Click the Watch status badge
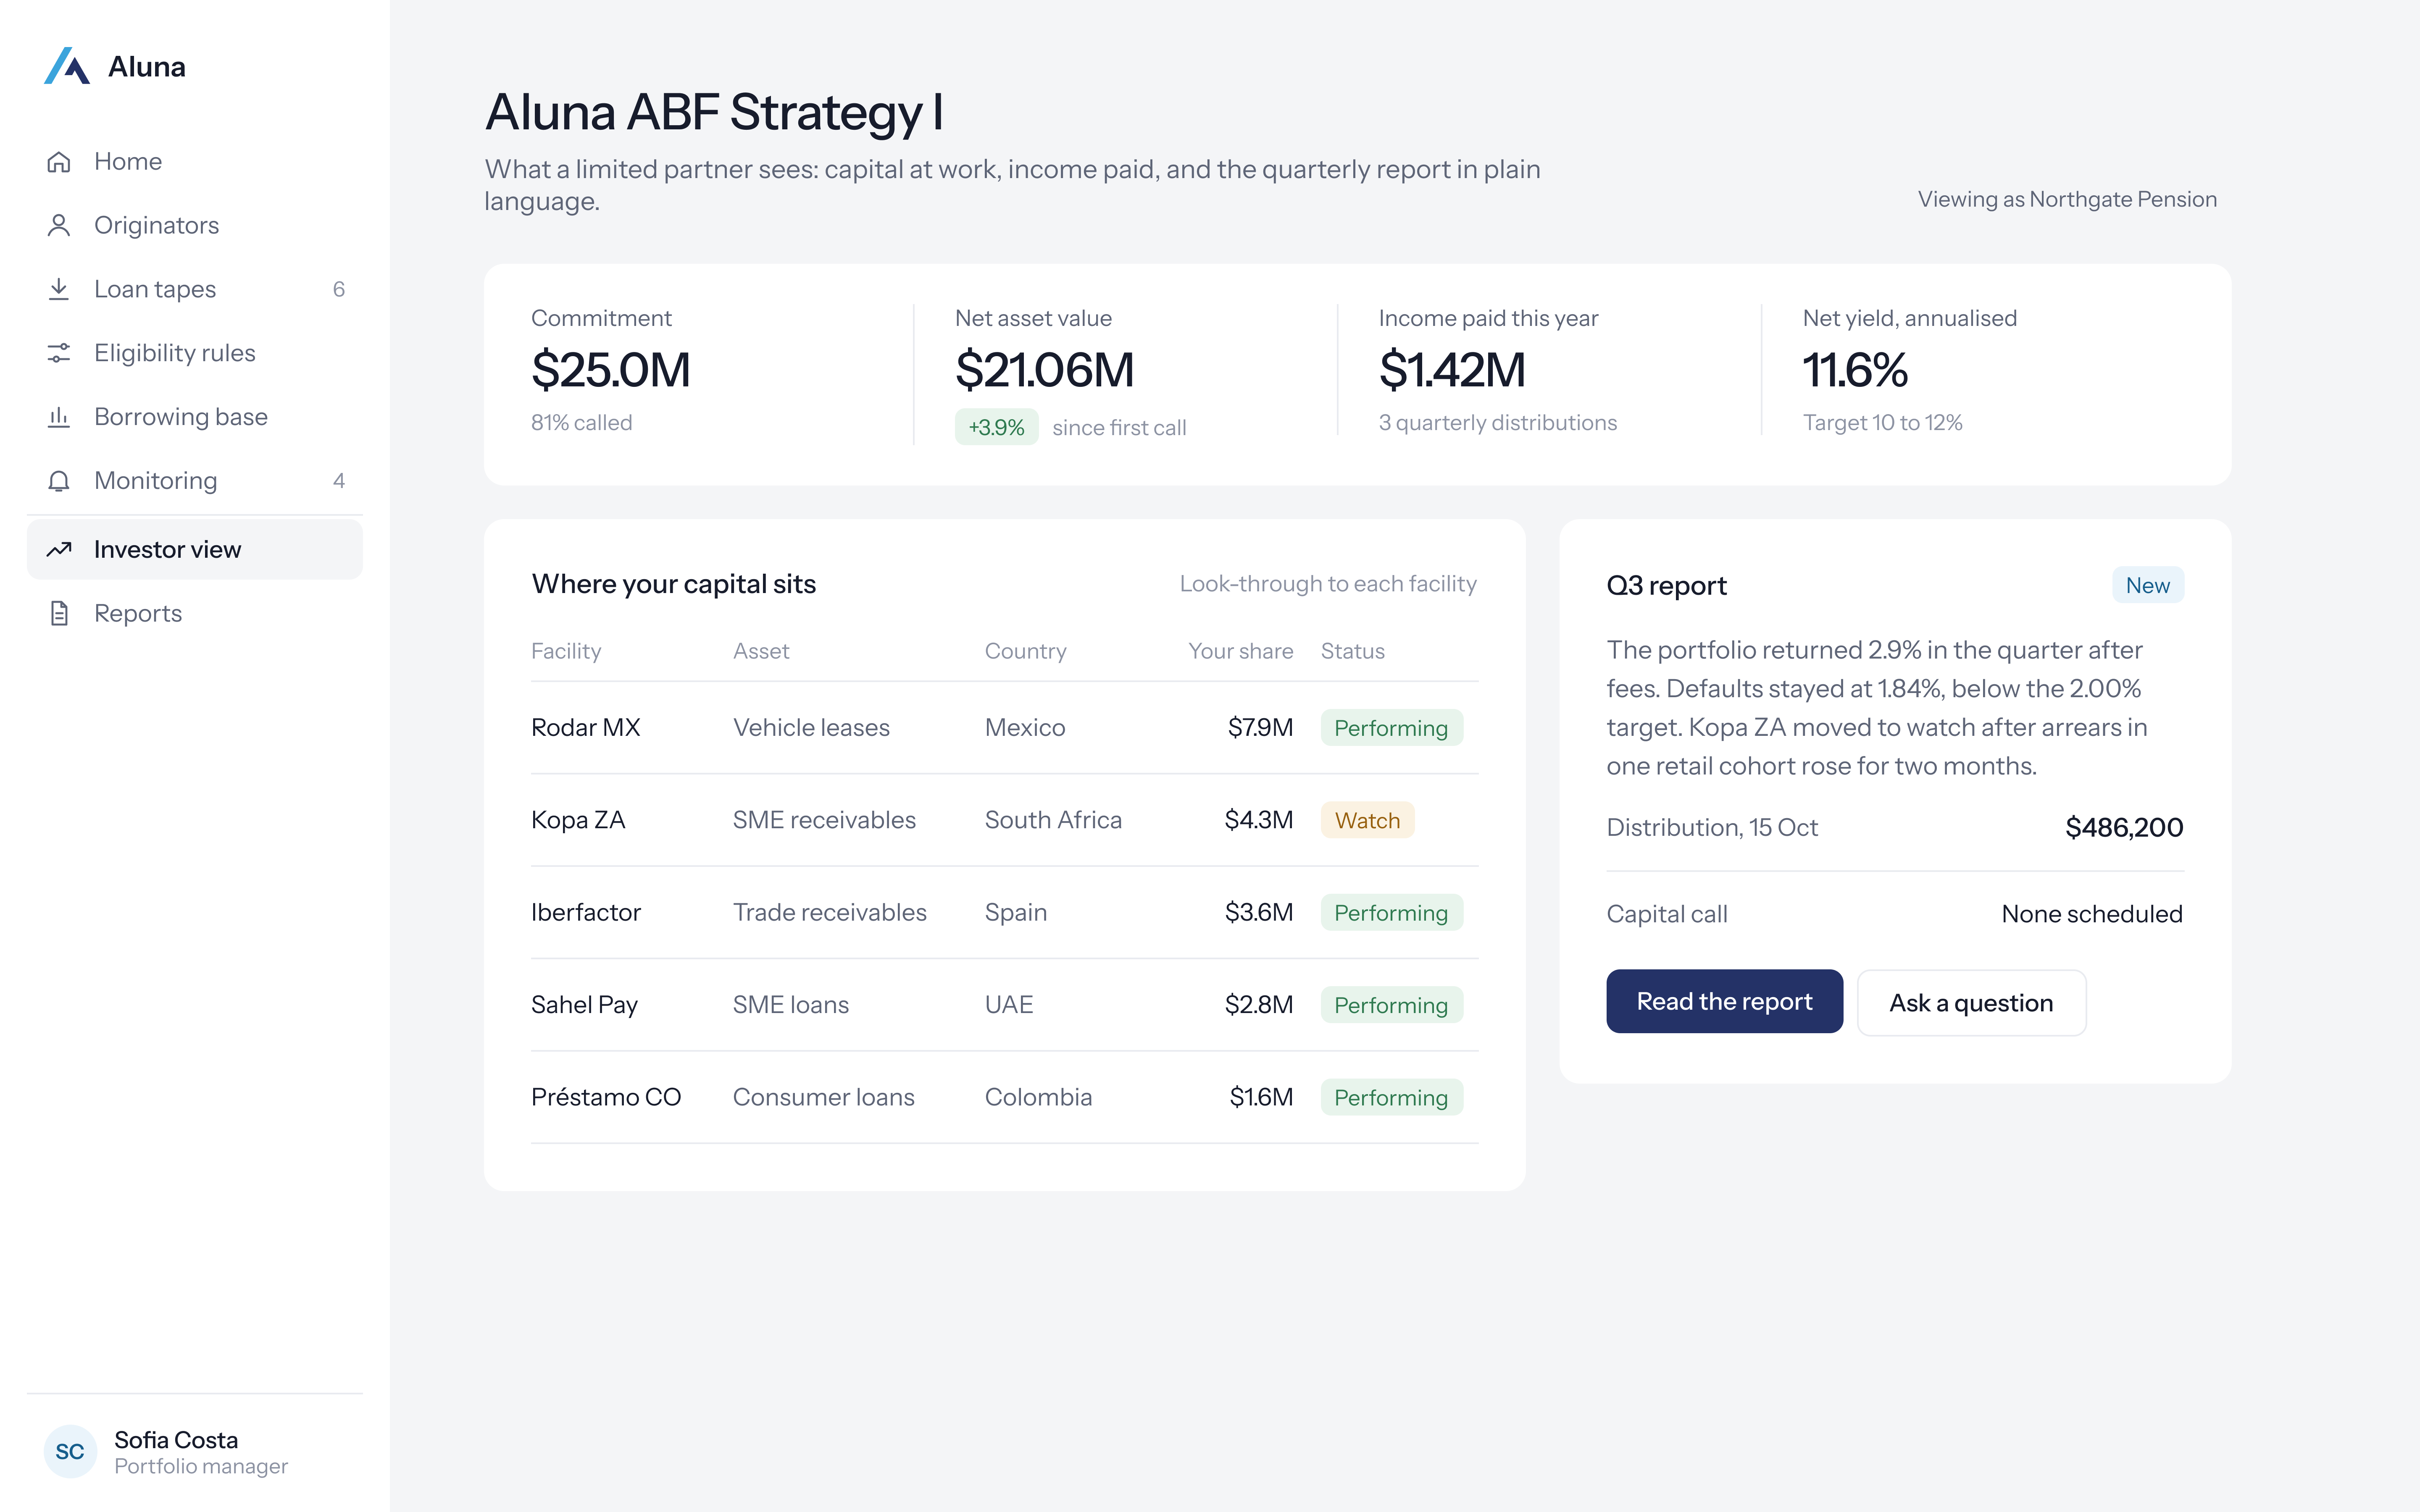 coord(1367,820)
